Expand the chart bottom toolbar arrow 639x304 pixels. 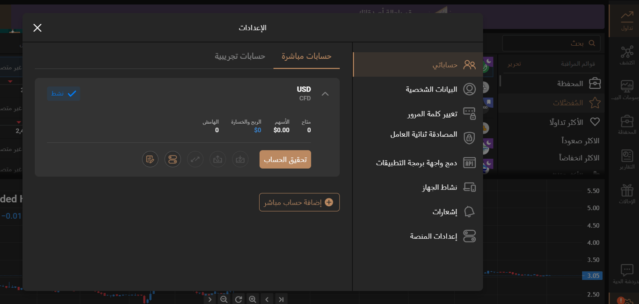click(x=210, y=299)
